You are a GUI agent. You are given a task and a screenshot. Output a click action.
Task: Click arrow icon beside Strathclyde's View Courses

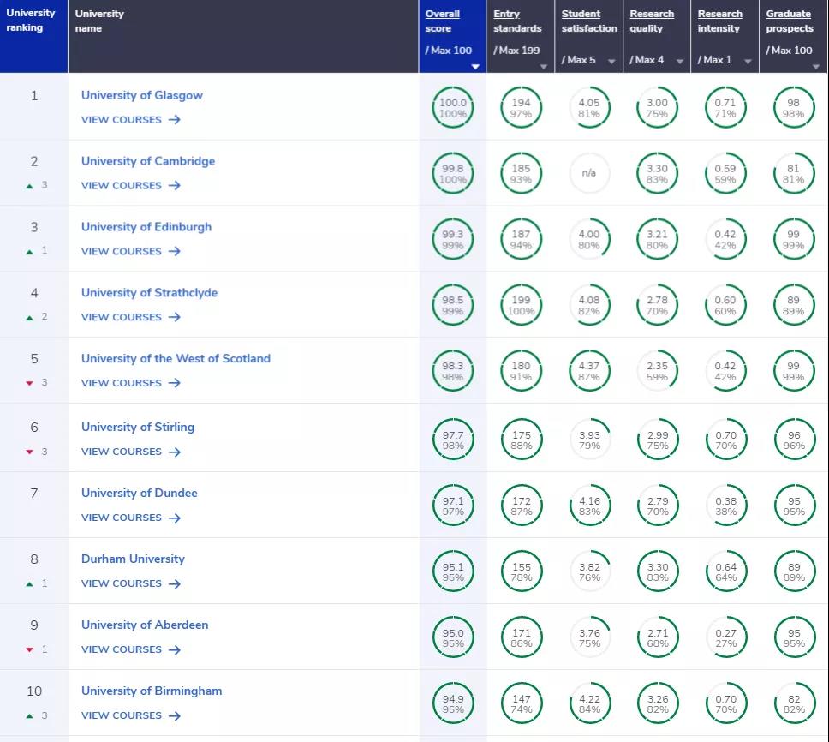[x=174, y=317]
